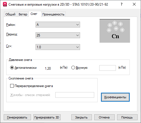Viewport: 141px width, 123px height.
Task: Open the Район dropdown
Action: [x=58, y=25]
